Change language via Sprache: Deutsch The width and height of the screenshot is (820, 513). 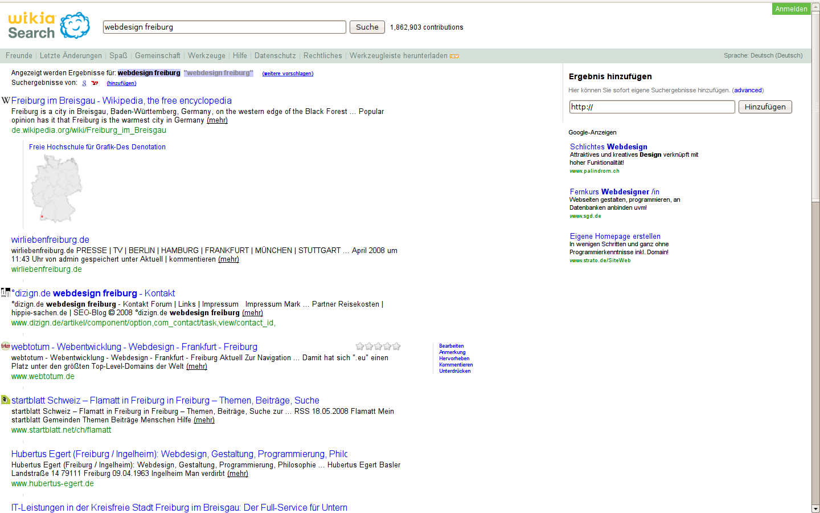pyautogui.click(x=763, y=55)
